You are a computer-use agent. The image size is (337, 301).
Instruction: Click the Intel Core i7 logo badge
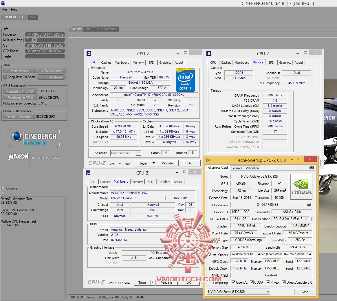tap(185, 80)
